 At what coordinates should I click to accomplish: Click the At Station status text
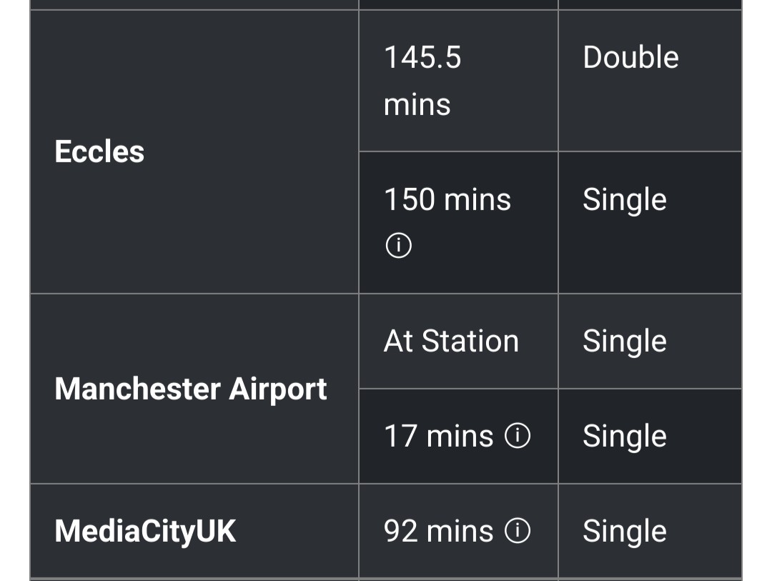tap(451, 341)
